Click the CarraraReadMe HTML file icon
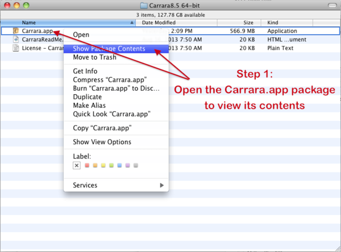 [x=16, y=40]
